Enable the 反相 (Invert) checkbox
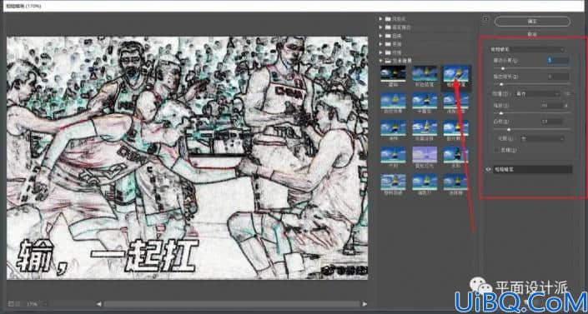Viewport: 588px width, 314px height. point(496,150)
